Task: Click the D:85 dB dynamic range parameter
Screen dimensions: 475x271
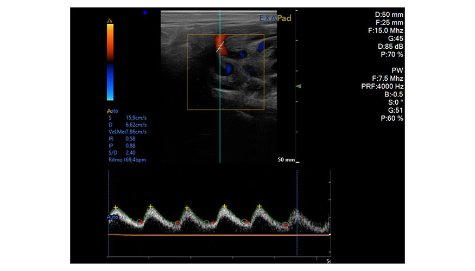Action: click(390, 46)
